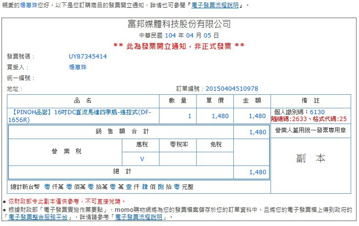Click the red 隨機碼:2633 text
Screen dimensions: 359x226
pos(289,119)
